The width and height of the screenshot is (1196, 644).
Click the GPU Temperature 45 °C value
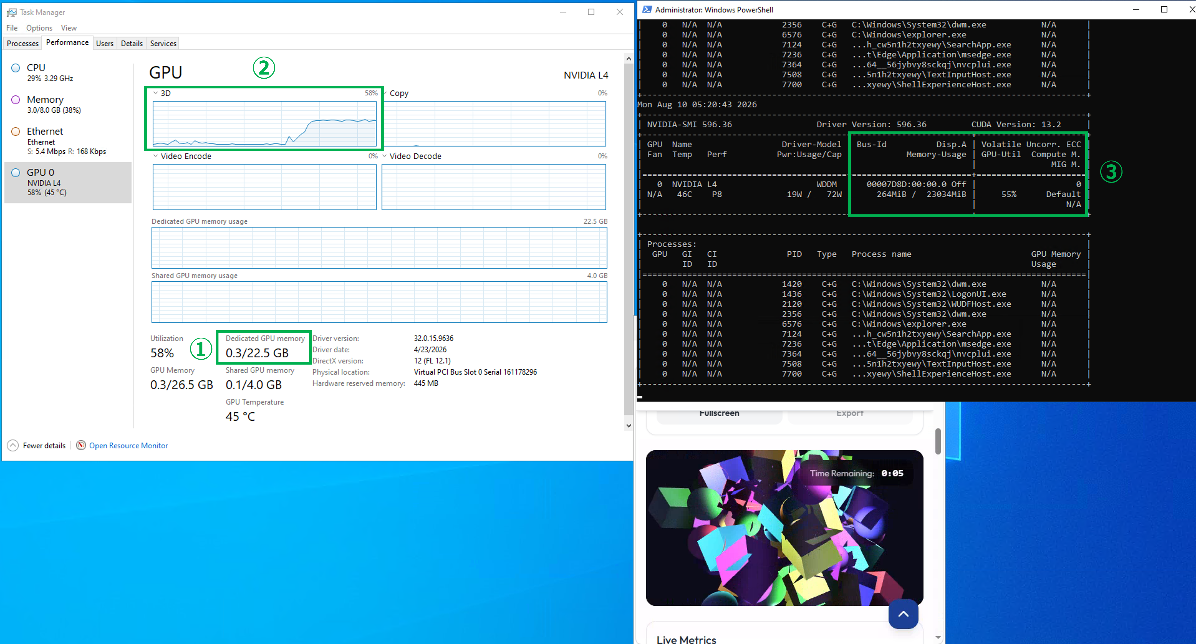[x=240, y=417]
